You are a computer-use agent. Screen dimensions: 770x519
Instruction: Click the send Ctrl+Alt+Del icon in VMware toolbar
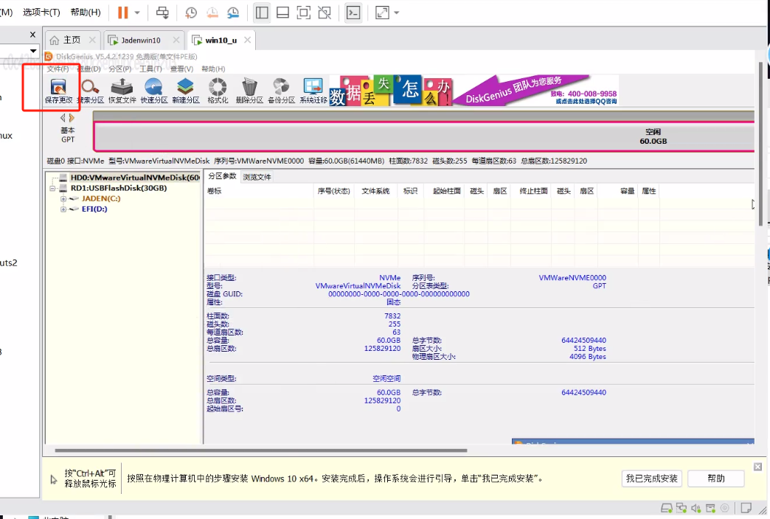tap(162, 13)
